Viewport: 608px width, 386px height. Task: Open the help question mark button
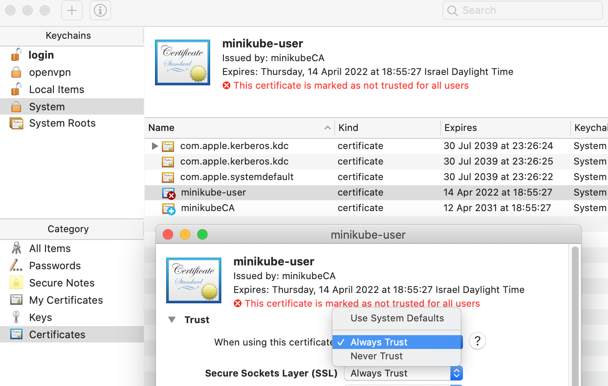point(478,341)
